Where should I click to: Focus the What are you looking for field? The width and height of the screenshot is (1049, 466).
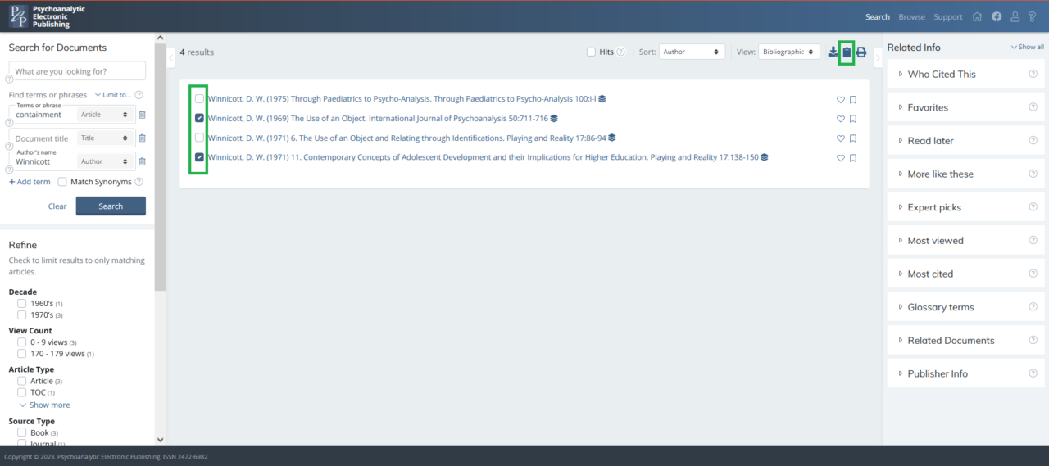pyautogui.click(x=77, y=71)
